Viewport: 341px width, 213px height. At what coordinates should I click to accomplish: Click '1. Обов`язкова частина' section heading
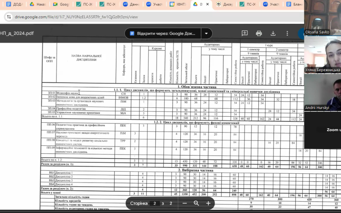tap(197, 87)
